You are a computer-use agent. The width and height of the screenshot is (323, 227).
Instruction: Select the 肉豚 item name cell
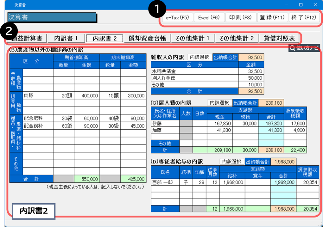[38, 95]
